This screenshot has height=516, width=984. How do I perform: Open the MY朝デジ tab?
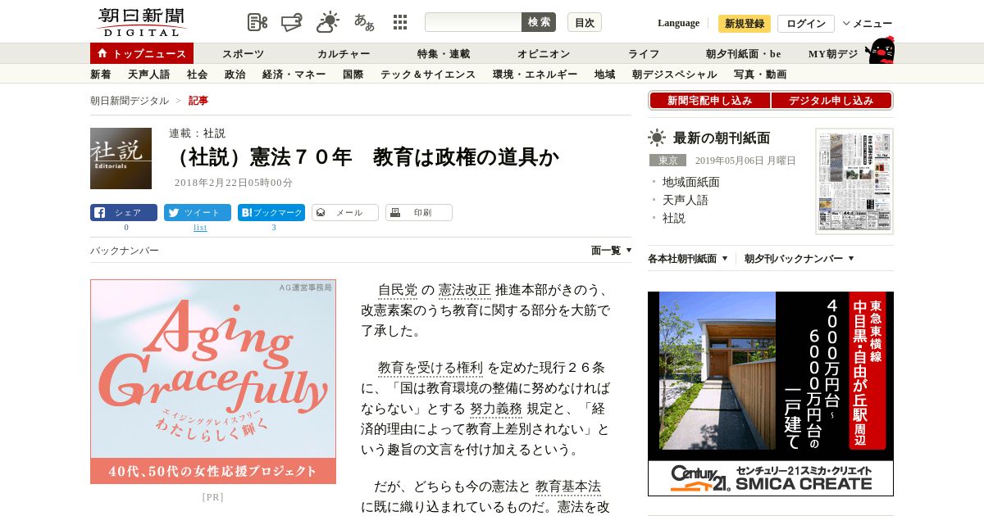833,53
